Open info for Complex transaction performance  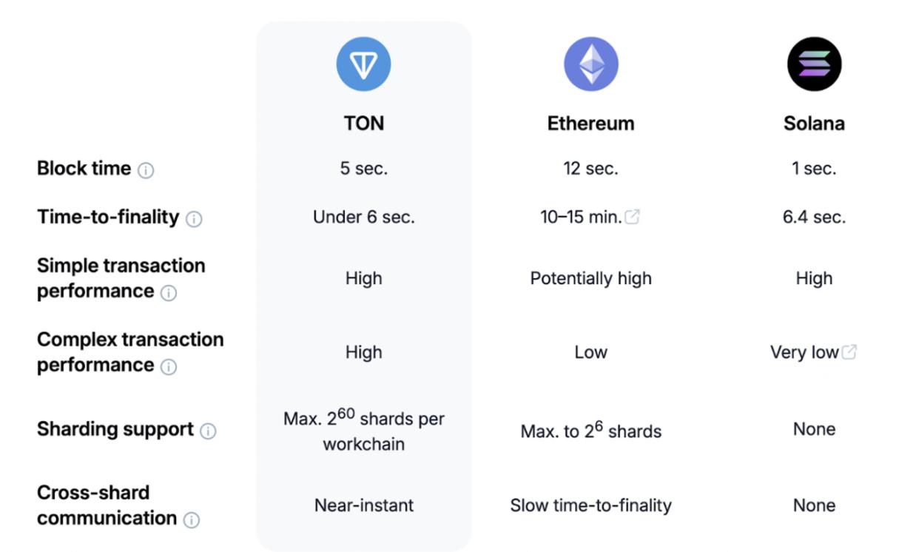coord(169,367)
